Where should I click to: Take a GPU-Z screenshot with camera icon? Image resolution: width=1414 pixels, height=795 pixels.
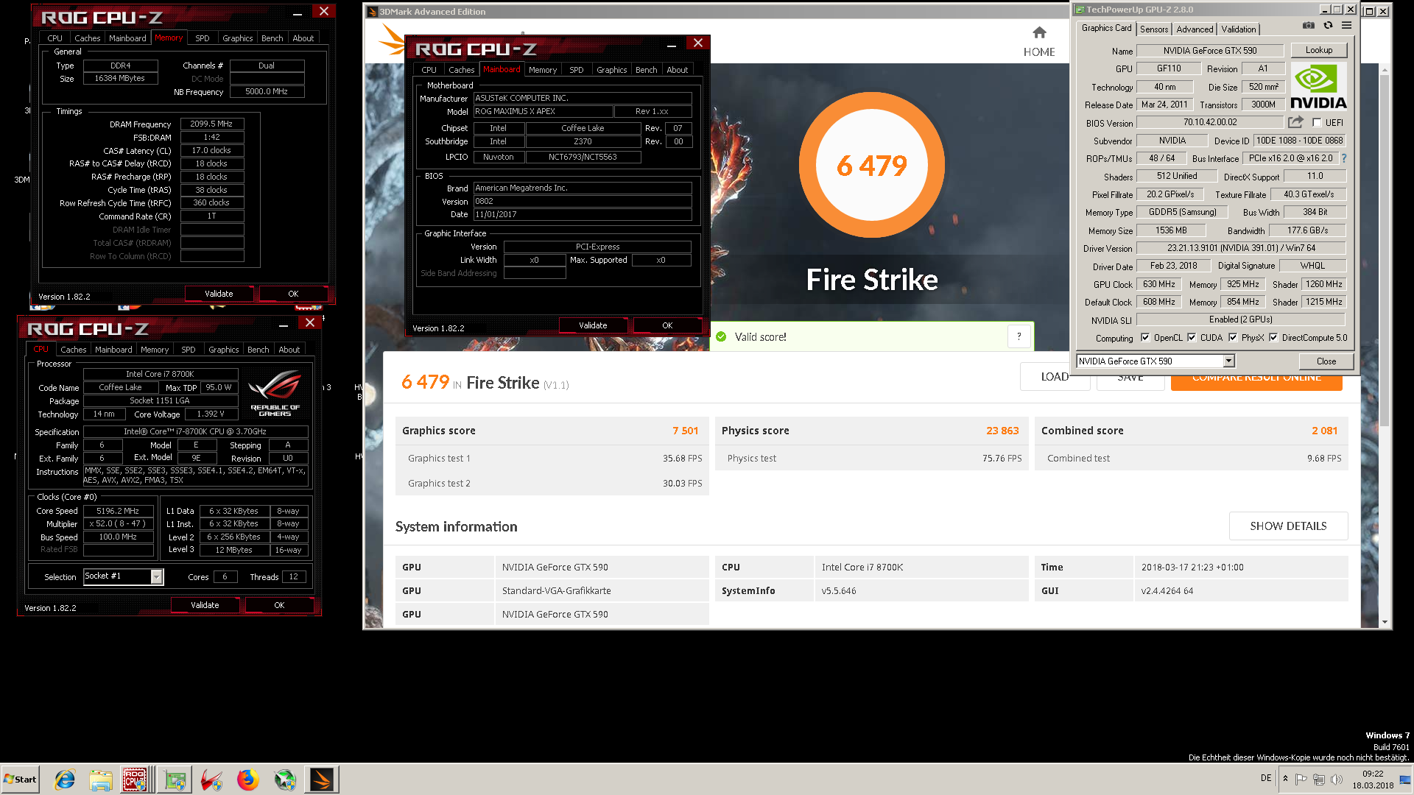1308,26
